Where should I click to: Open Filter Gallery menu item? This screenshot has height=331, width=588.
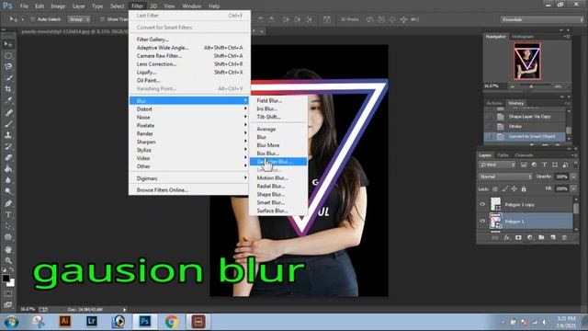[x=189, y=39]
